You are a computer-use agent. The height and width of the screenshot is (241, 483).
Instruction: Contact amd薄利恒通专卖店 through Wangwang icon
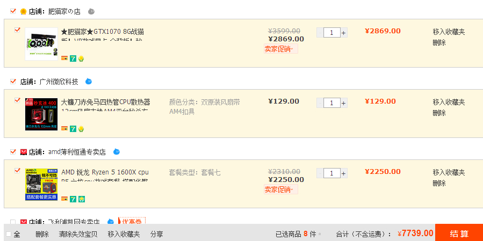pyautogui.click(x=117, y=152)
